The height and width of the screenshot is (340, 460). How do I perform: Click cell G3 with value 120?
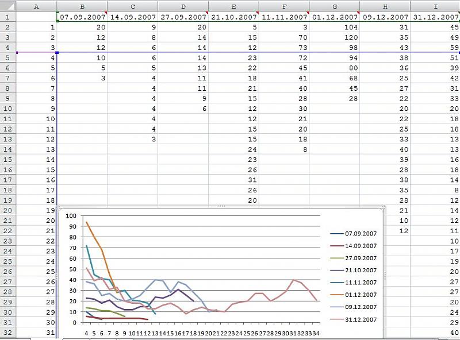(334, 37)
